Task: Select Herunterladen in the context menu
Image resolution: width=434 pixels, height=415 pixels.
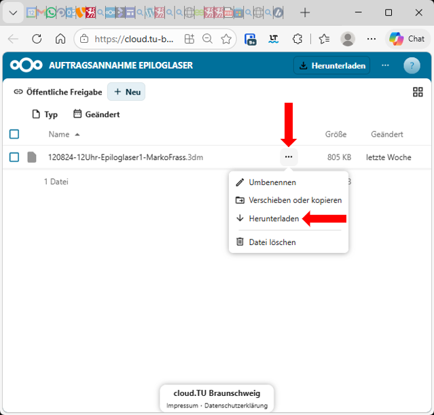Action: click(x=273, y=218)
